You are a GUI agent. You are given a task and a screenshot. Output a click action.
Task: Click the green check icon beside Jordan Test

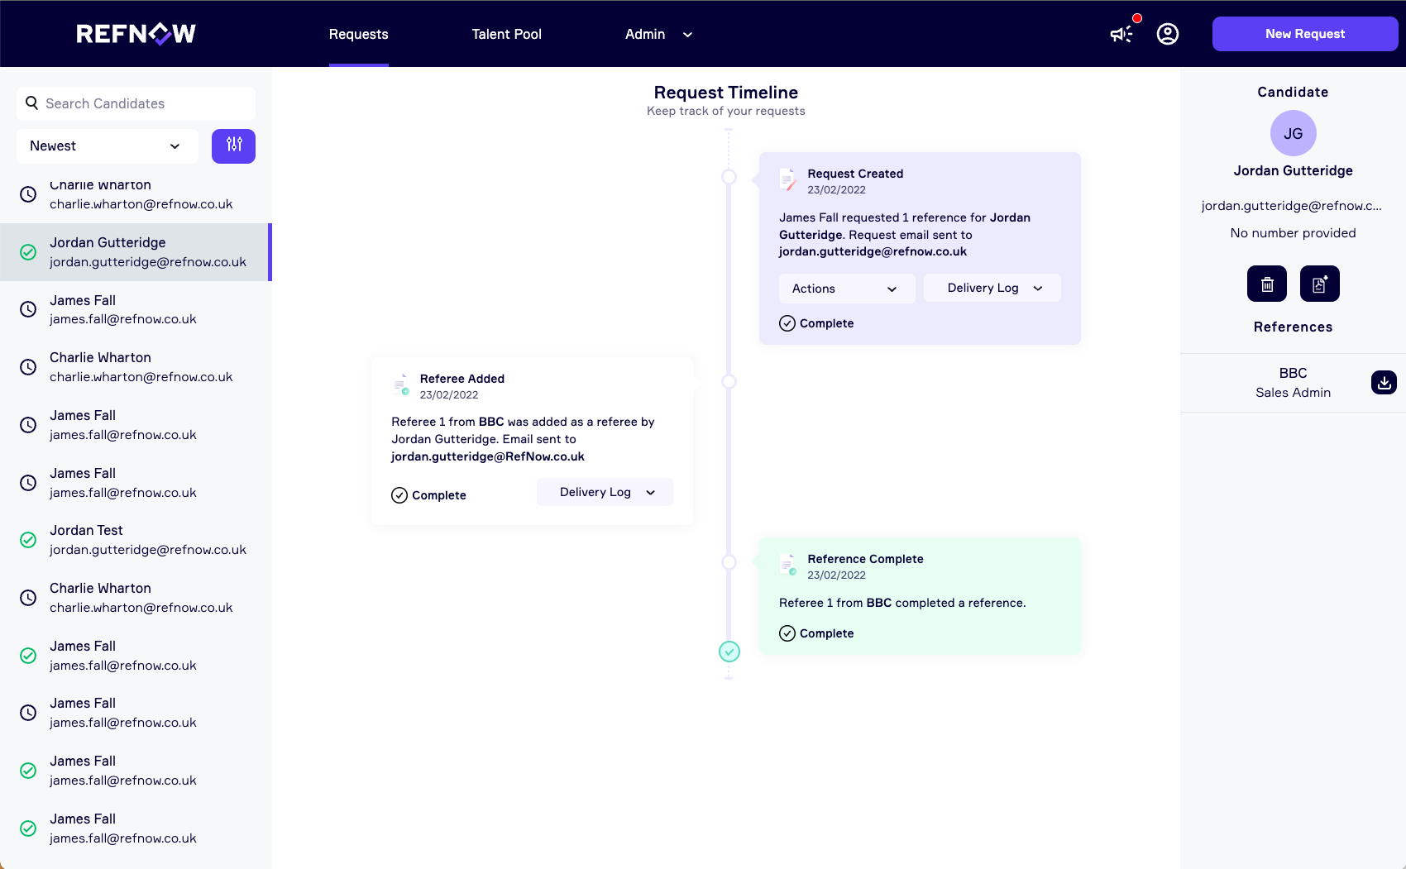tap(29, 539)
